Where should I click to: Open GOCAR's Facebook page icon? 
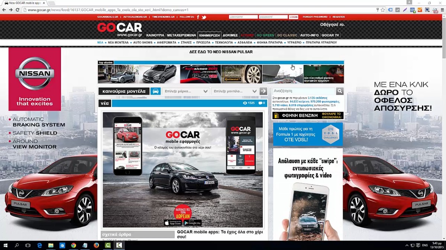tap(198, 17)
